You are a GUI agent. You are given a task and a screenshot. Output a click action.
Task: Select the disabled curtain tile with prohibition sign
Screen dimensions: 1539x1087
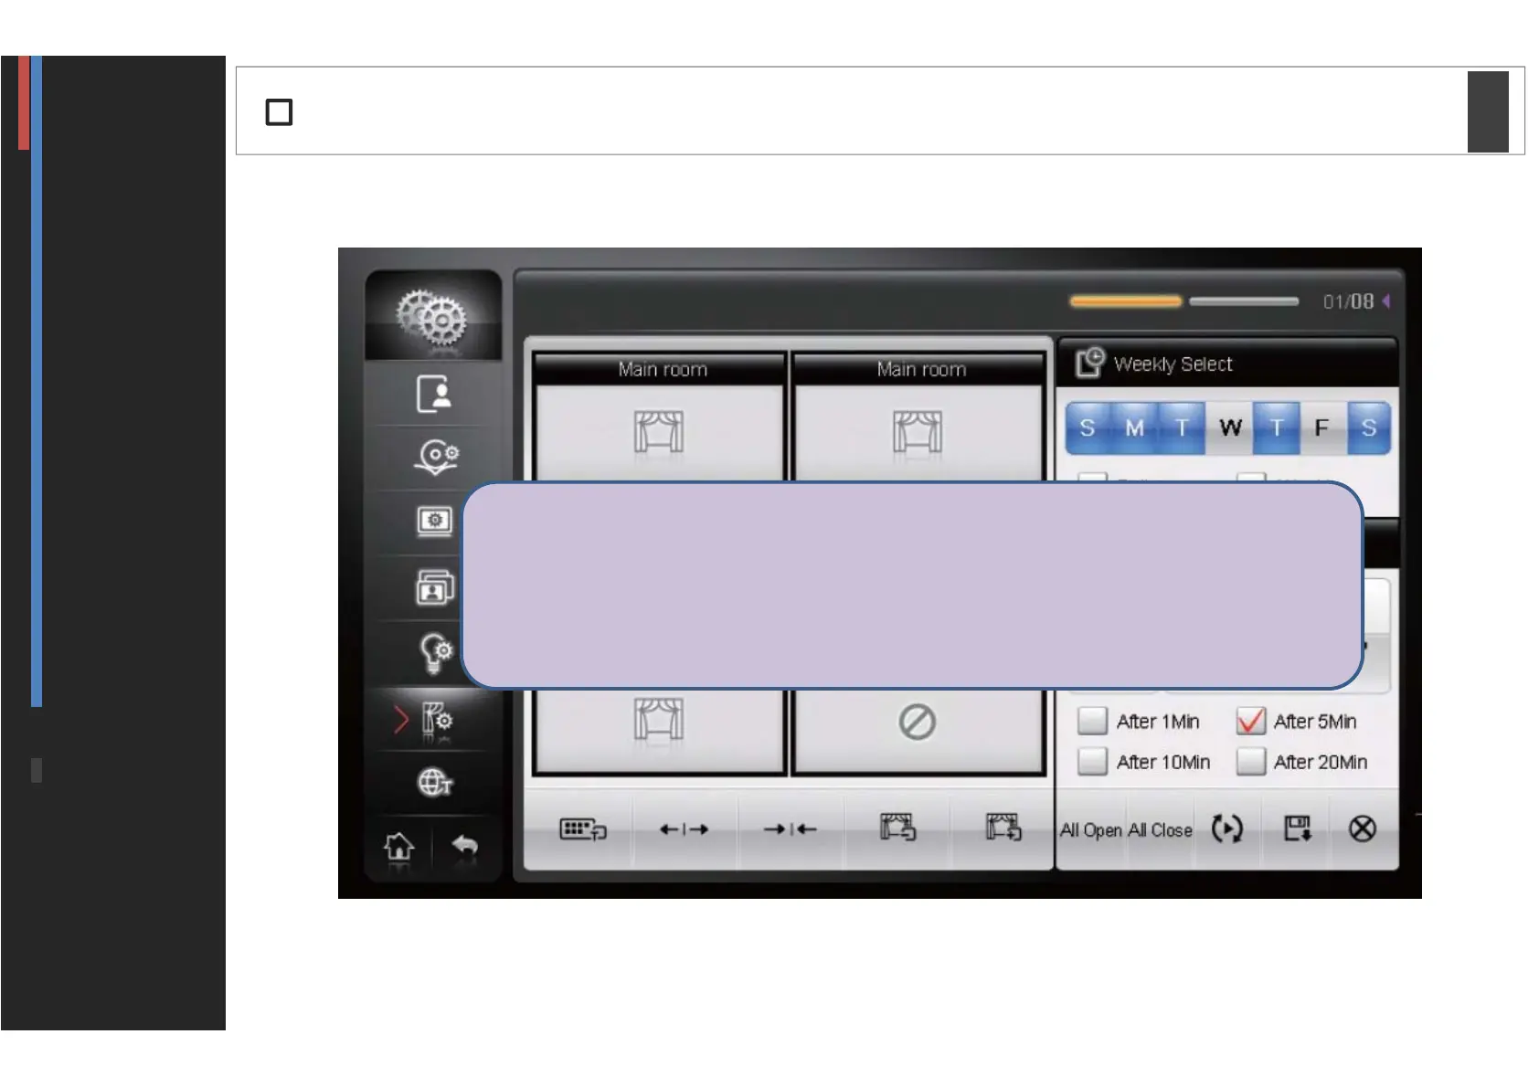pyautogui.click(x=918, y=731)
